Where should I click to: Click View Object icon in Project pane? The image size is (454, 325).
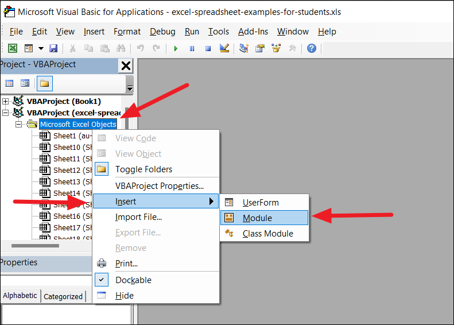(25, 83)
